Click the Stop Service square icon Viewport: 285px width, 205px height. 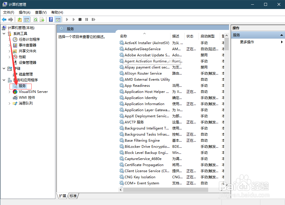click(80, 19)
